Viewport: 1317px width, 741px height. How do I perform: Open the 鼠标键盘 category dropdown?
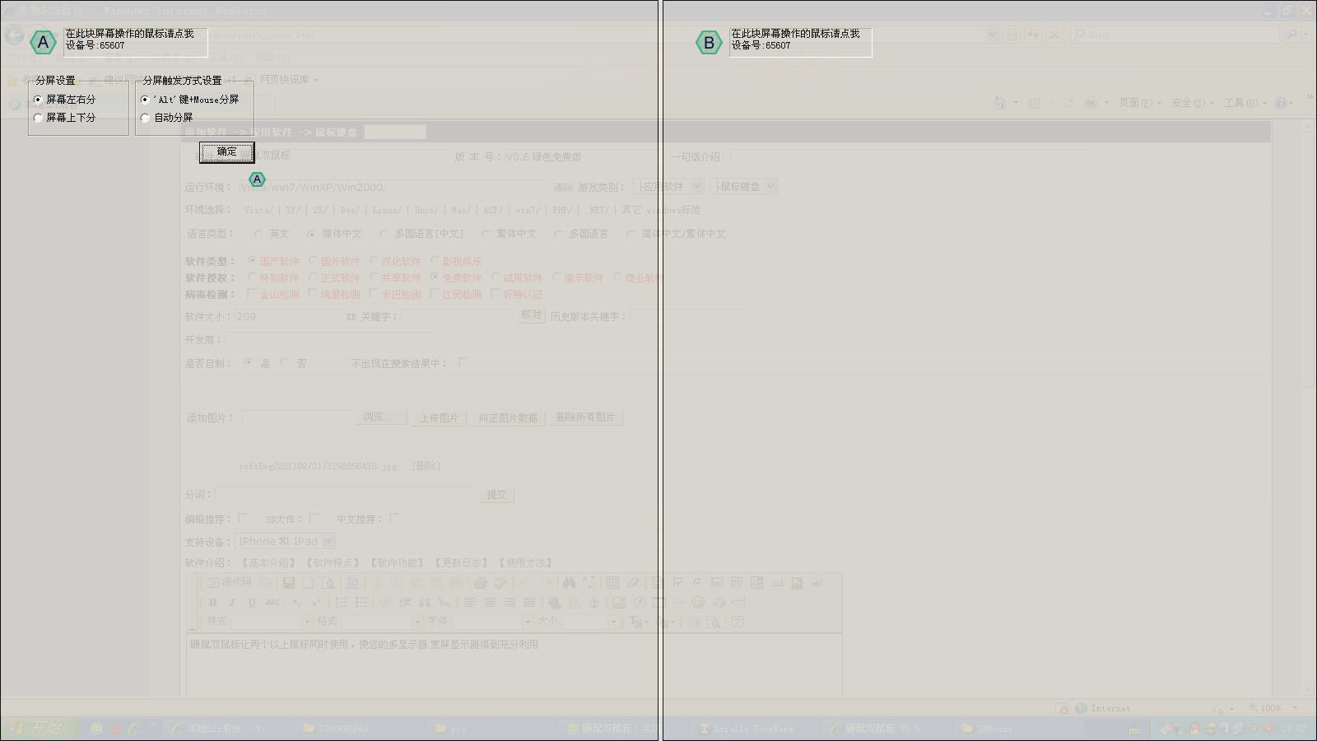pyautogui.click(x=744, y=187)
